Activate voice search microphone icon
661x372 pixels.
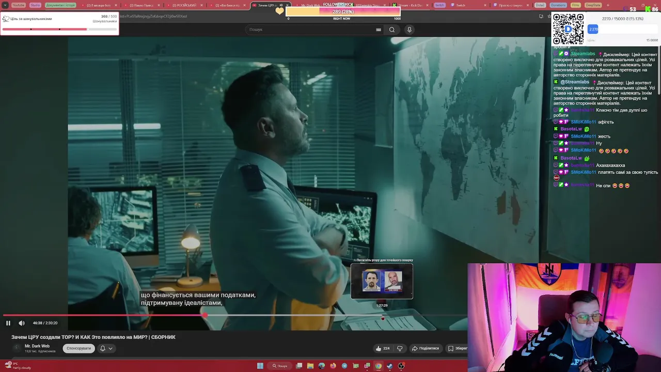point(410,29)
